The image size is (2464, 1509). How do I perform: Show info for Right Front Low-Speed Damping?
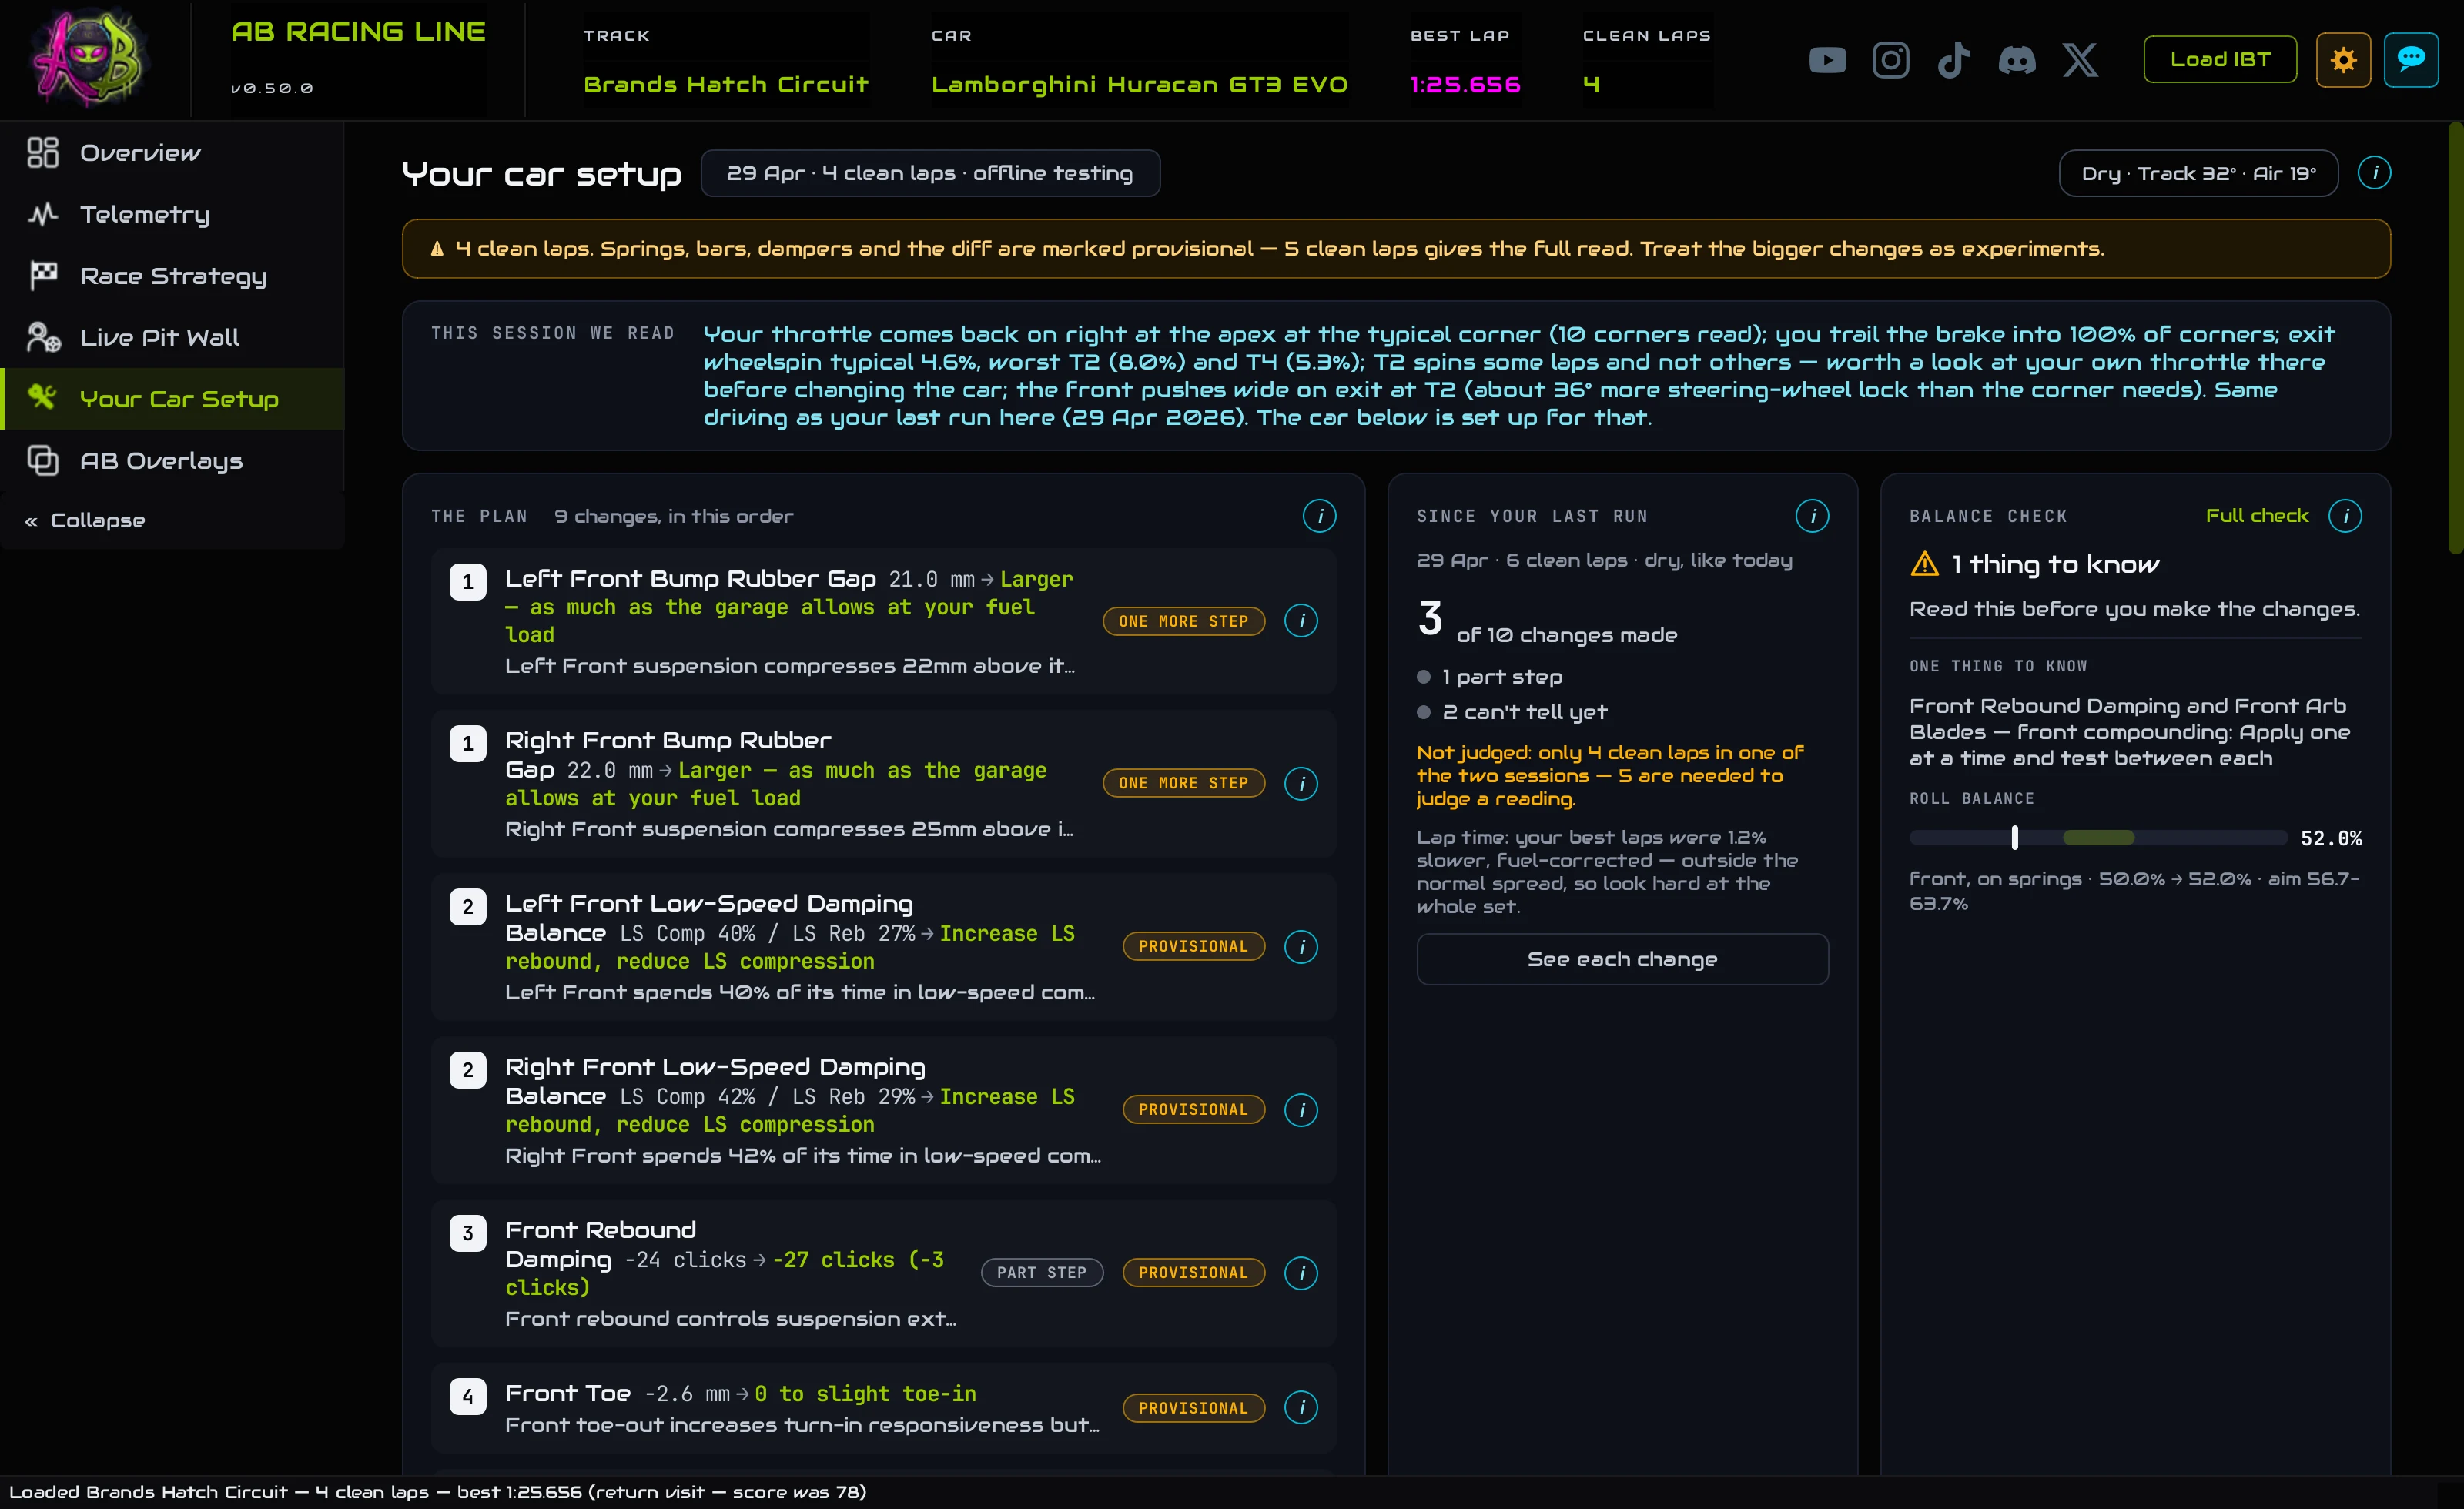[x=1301, y=1109]
